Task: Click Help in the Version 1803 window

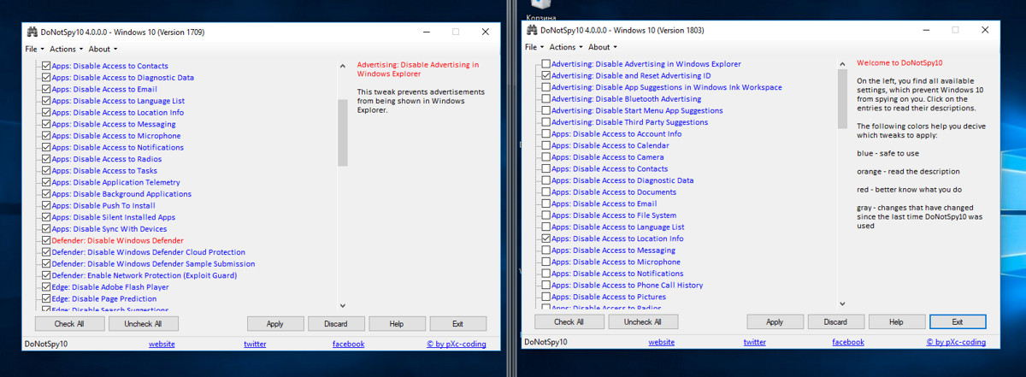Action: pos(896,322)
